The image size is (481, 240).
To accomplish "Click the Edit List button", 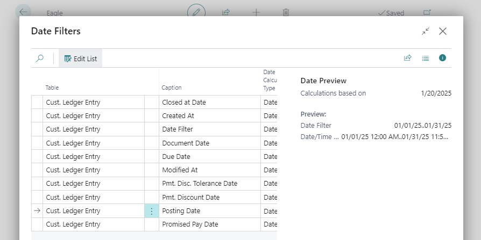I will click(x=80, y=59).
